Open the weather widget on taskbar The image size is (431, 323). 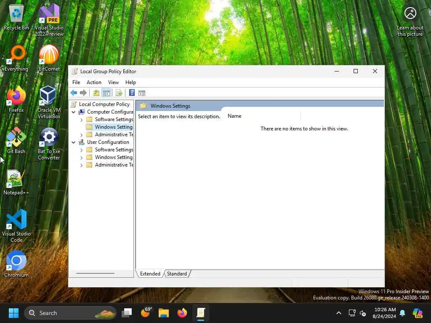coord(146,312)
